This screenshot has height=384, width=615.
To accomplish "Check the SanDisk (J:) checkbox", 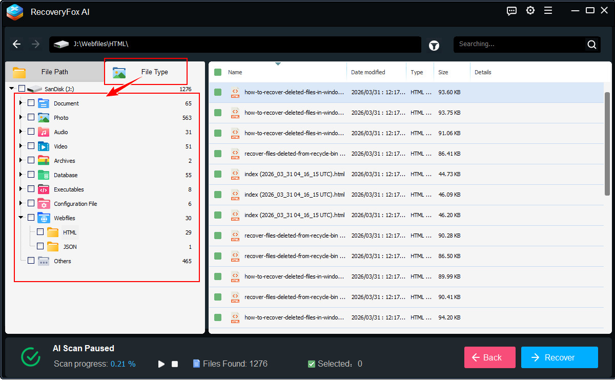I will [x=22, y=89].
